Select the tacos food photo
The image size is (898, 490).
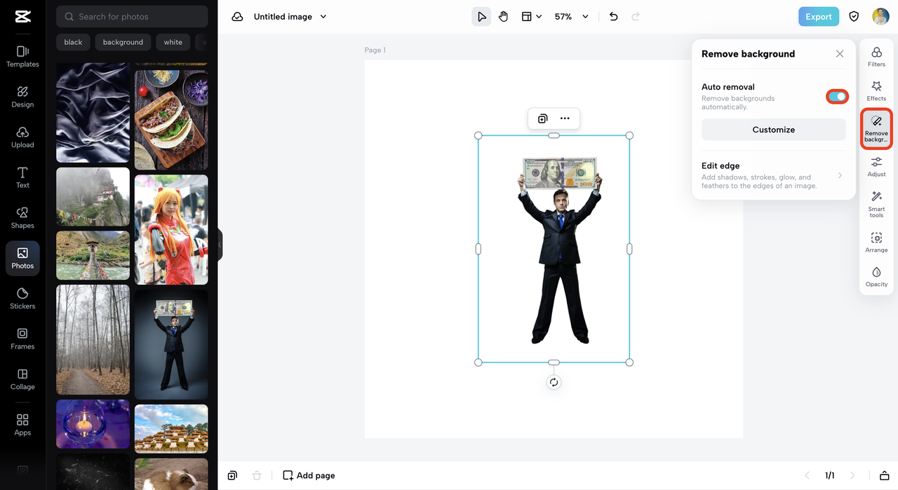[x=171, y=120]
